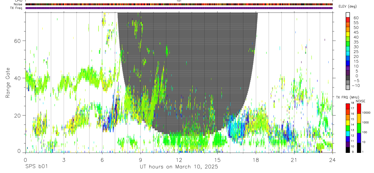The height and width of the screenshot is (173, 374).
Task: Click the 21 hour tick on time axis
Action: click(x=294, y=160)
